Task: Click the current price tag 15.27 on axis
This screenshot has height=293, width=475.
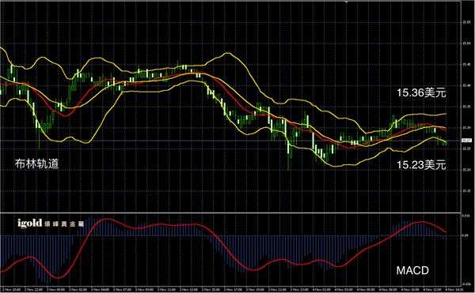Action: [x=466, y=141]
